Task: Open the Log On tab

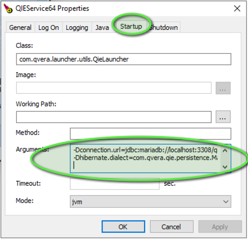Action: [48, 27]
